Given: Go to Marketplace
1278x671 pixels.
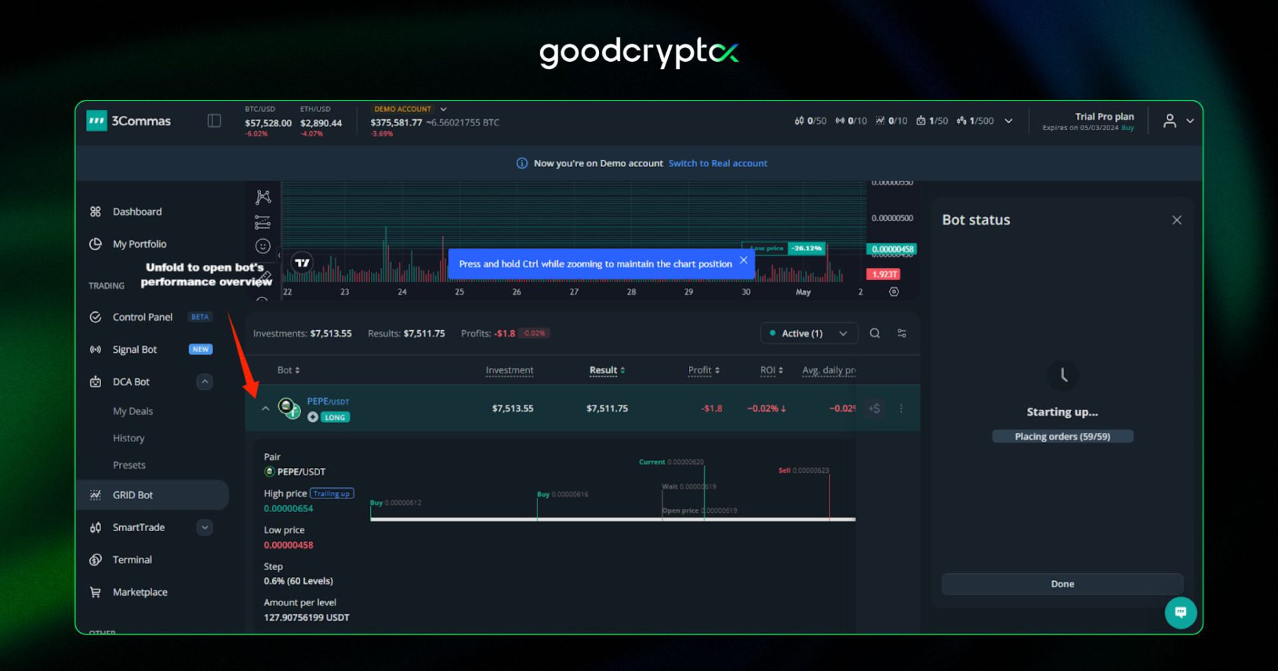Looking at the screenshot, I should pos(140,592).
